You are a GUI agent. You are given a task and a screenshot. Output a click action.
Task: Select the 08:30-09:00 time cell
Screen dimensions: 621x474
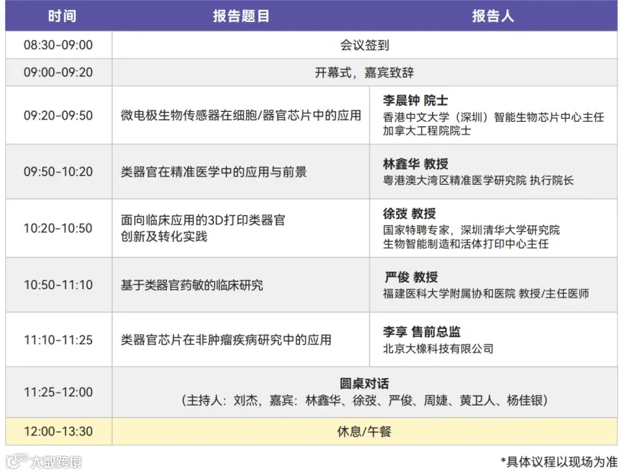(58, 45)
